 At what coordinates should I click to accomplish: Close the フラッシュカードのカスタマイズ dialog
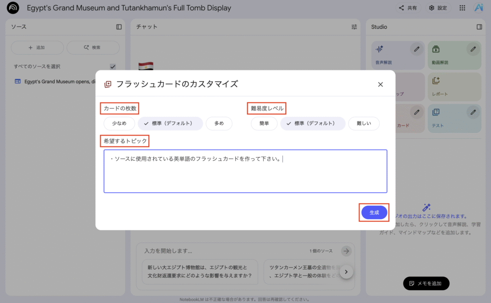pos(380,84)
